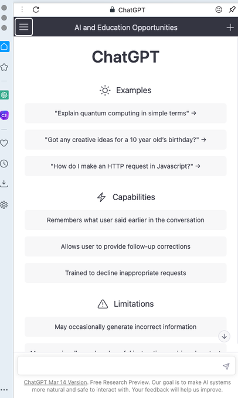Select the 10 year old's birthday example
The height and width of the screenshot is (398, 238).
tap(125, 140)
